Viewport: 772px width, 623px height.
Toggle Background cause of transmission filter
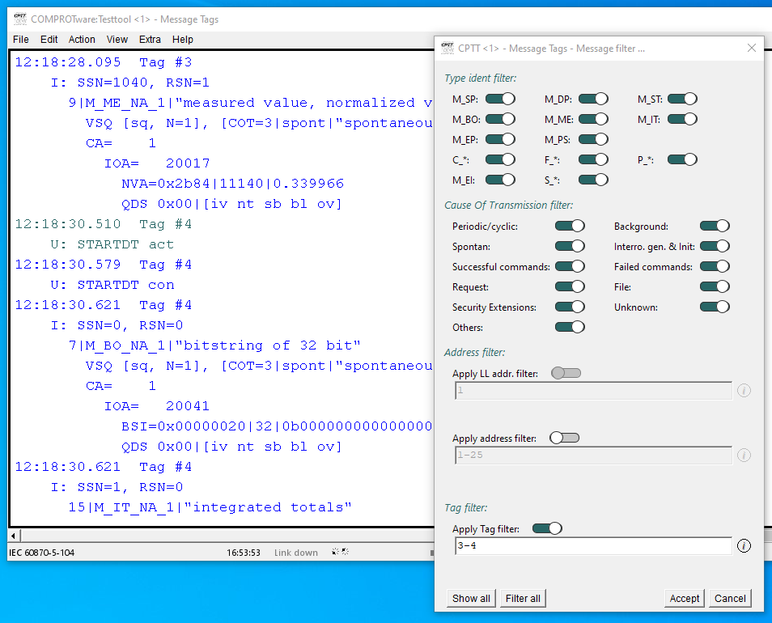715,226
